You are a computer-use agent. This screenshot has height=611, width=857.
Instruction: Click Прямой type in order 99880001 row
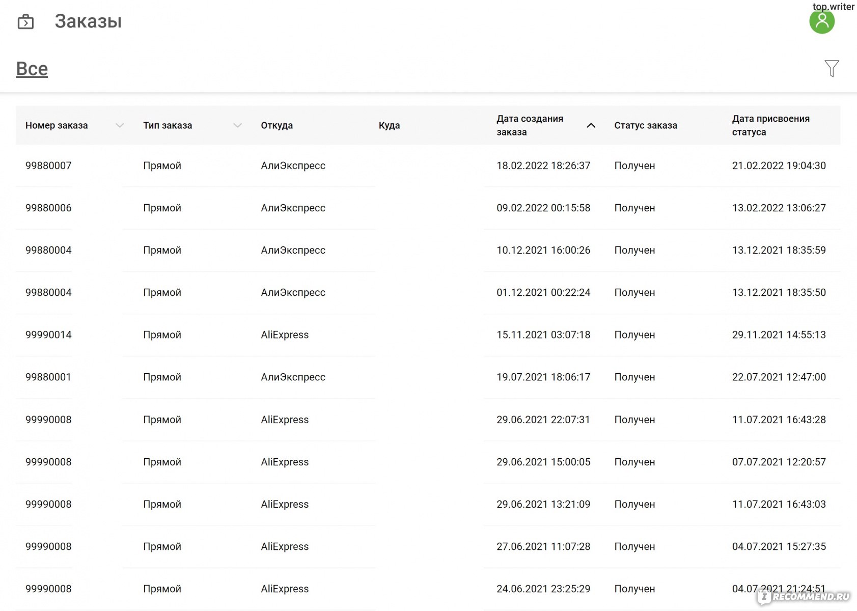162,377
